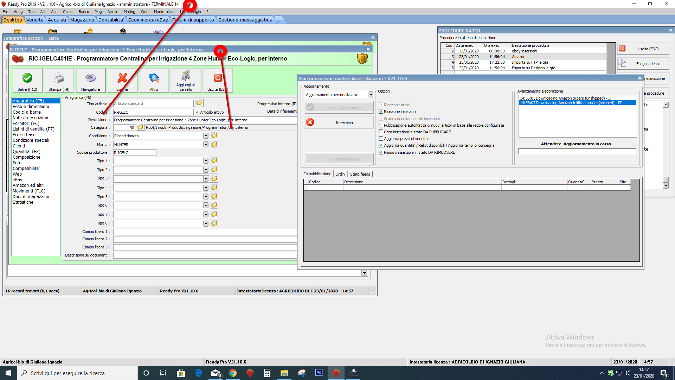Click the disabled Avvia aggiornamento button

click(339, 107)
